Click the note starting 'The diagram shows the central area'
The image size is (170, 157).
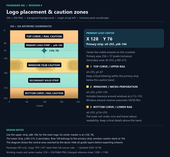tap(65, 142)
